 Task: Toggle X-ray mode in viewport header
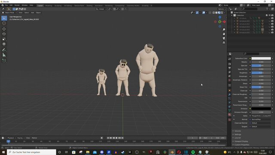point(210,12)
